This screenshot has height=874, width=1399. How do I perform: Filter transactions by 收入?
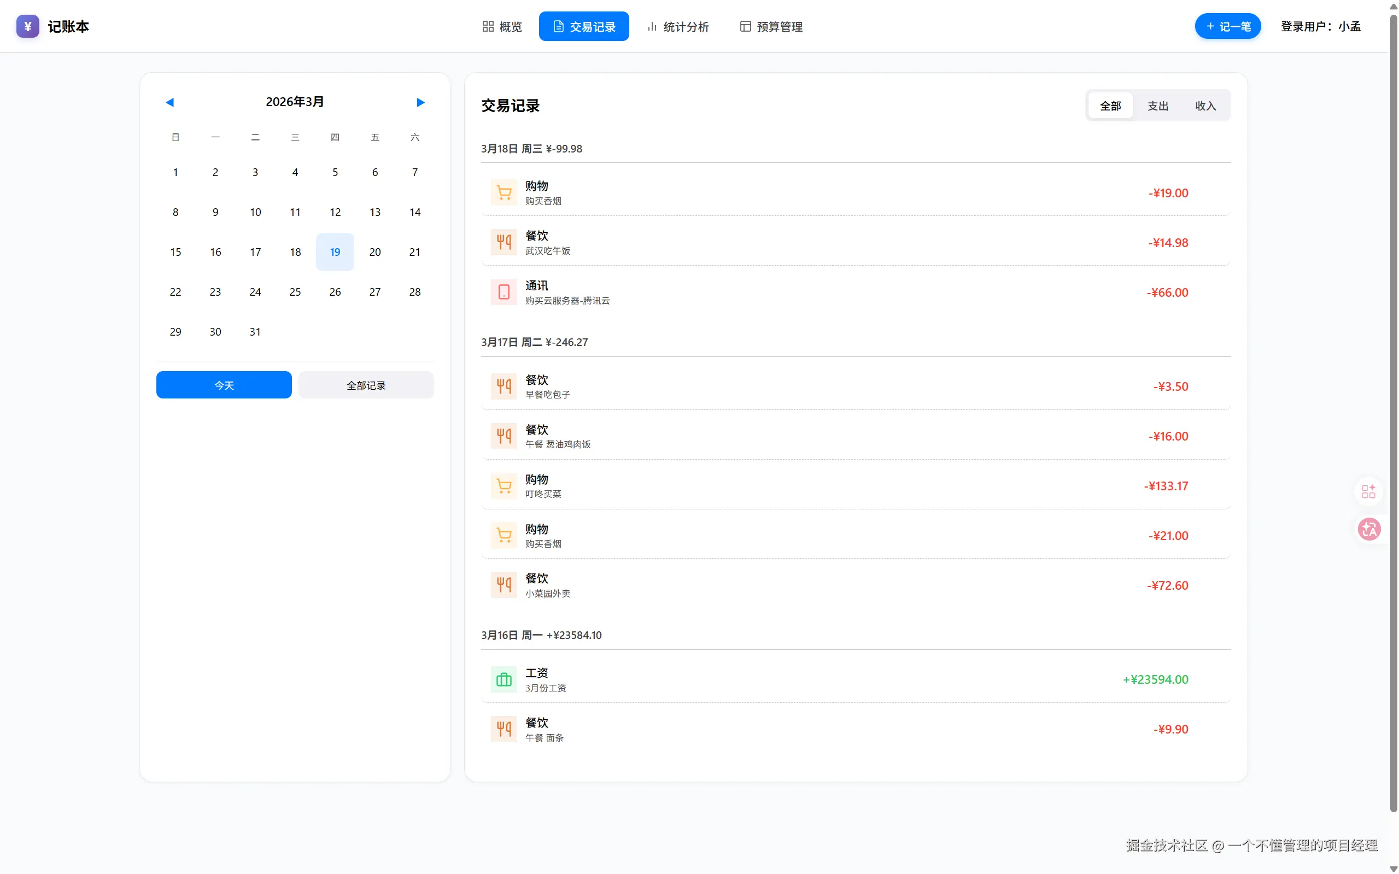[1205, 106]
